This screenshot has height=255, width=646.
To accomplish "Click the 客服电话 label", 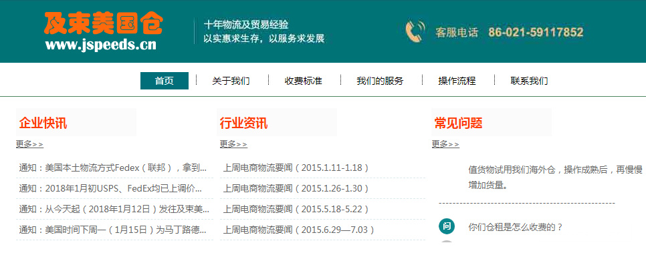I will (457, 33).
